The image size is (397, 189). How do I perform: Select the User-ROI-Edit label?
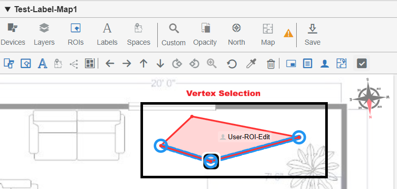[245, 137]
